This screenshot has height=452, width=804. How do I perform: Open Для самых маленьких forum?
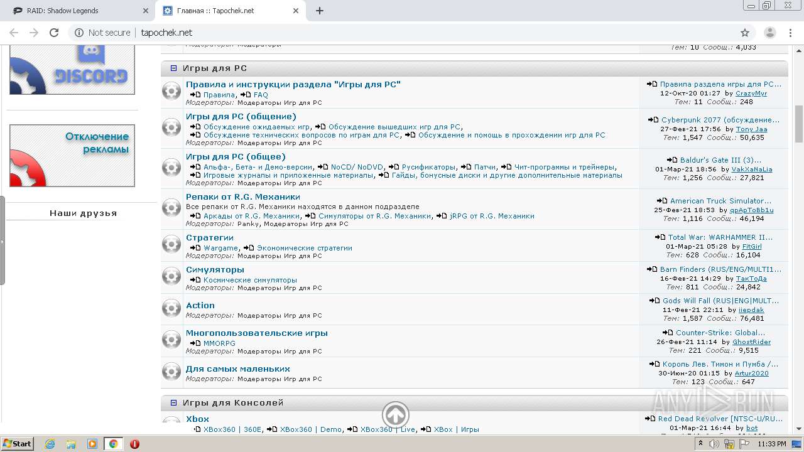238,369
